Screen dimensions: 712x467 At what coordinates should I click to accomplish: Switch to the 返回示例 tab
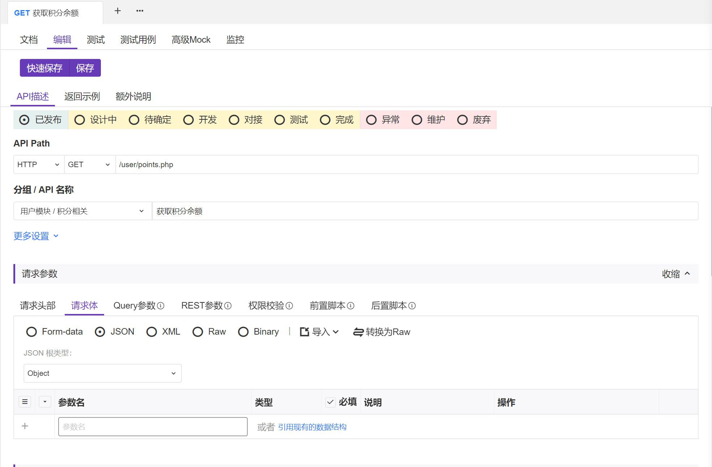82,96
